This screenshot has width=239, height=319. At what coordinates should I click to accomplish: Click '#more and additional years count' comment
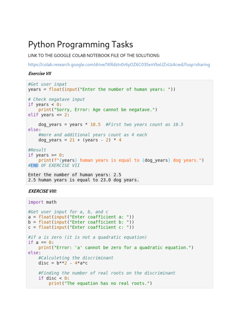[x=93, y=135]
